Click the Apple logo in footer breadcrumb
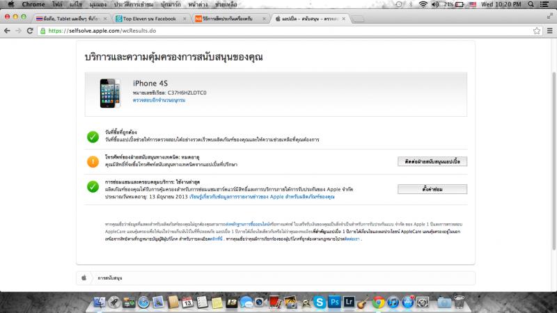Viewport: 557px width, 313px height. coord(84,278)
